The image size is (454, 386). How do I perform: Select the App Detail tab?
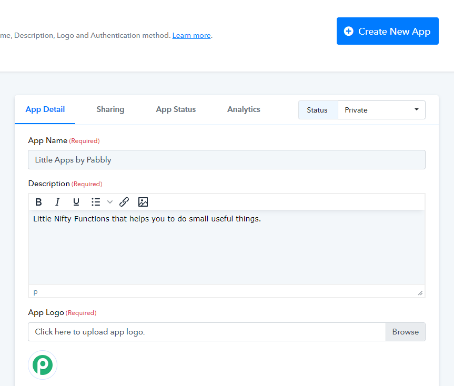click(45, 109)
